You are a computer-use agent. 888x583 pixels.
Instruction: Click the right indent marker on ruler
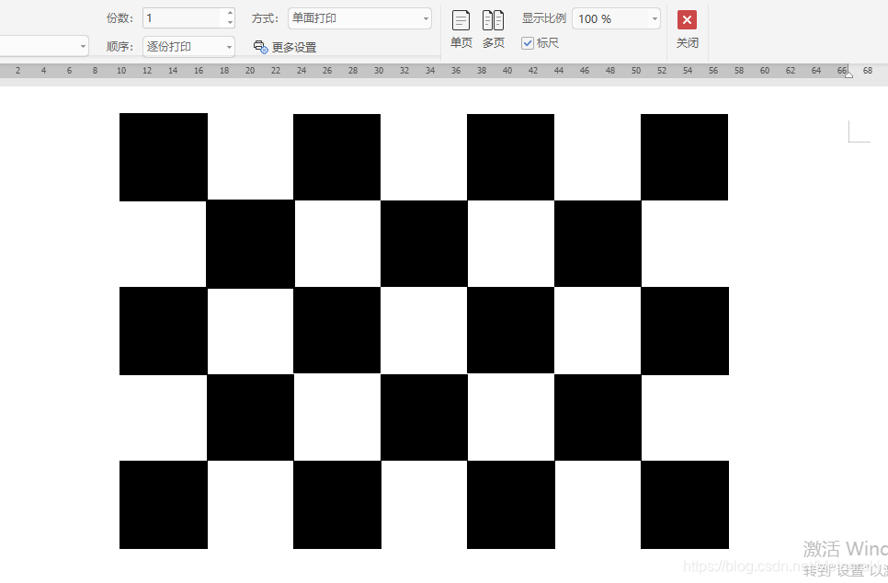[x=848, y=74]
